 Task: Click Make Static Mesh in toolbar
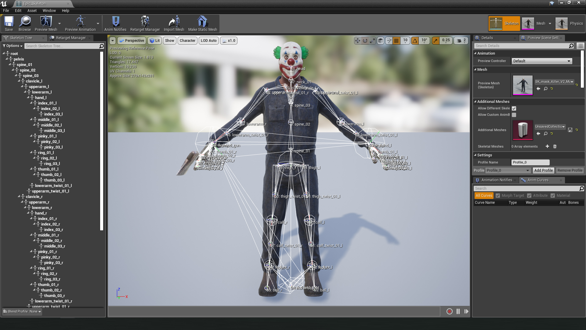(203, 24)
